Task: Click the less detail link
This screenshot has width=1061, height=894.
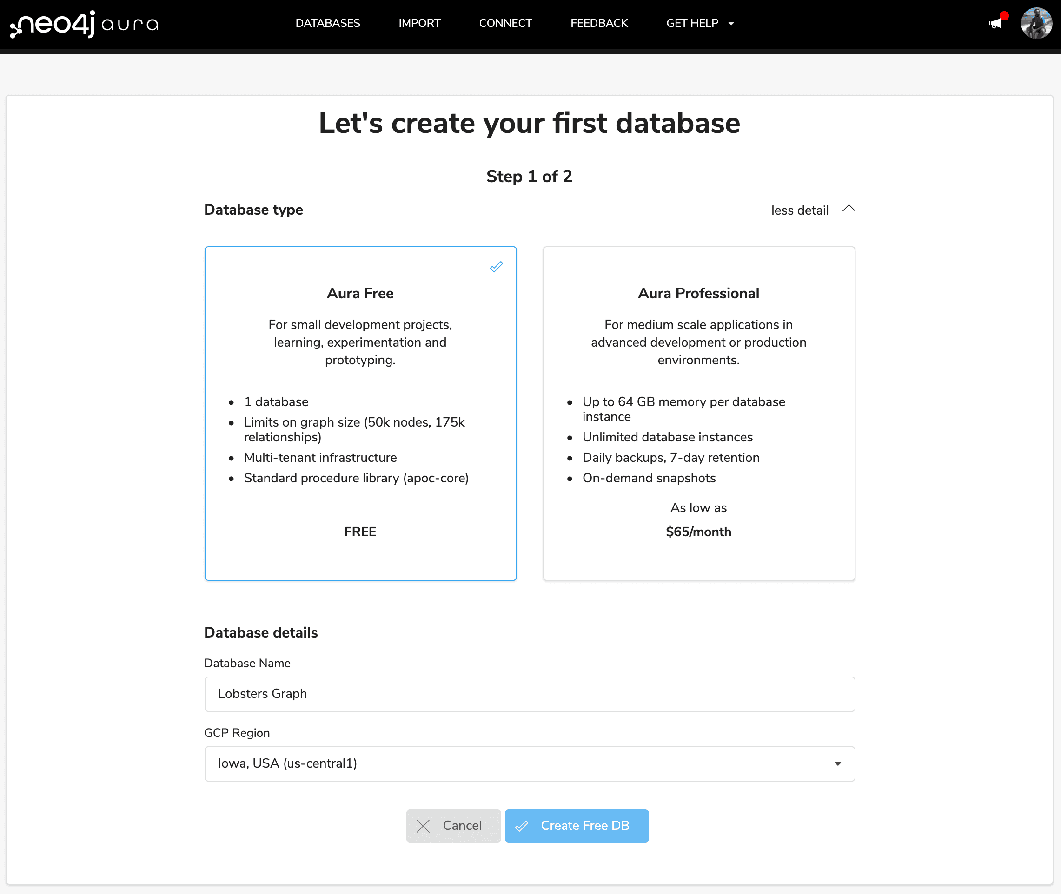Action: click(x=800, y=210)
